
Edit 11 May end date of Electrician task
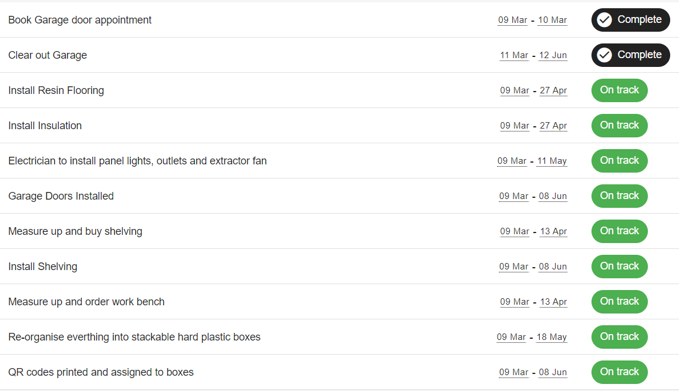[x=552, y=161]
